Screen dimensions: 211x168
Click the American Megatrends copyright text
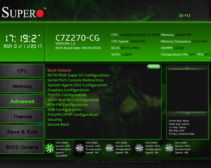(x=118, y=161)
